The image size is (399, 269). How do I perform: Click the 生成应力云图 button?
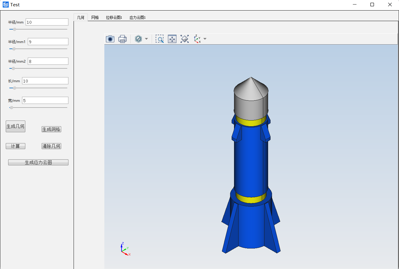(38, 162)
